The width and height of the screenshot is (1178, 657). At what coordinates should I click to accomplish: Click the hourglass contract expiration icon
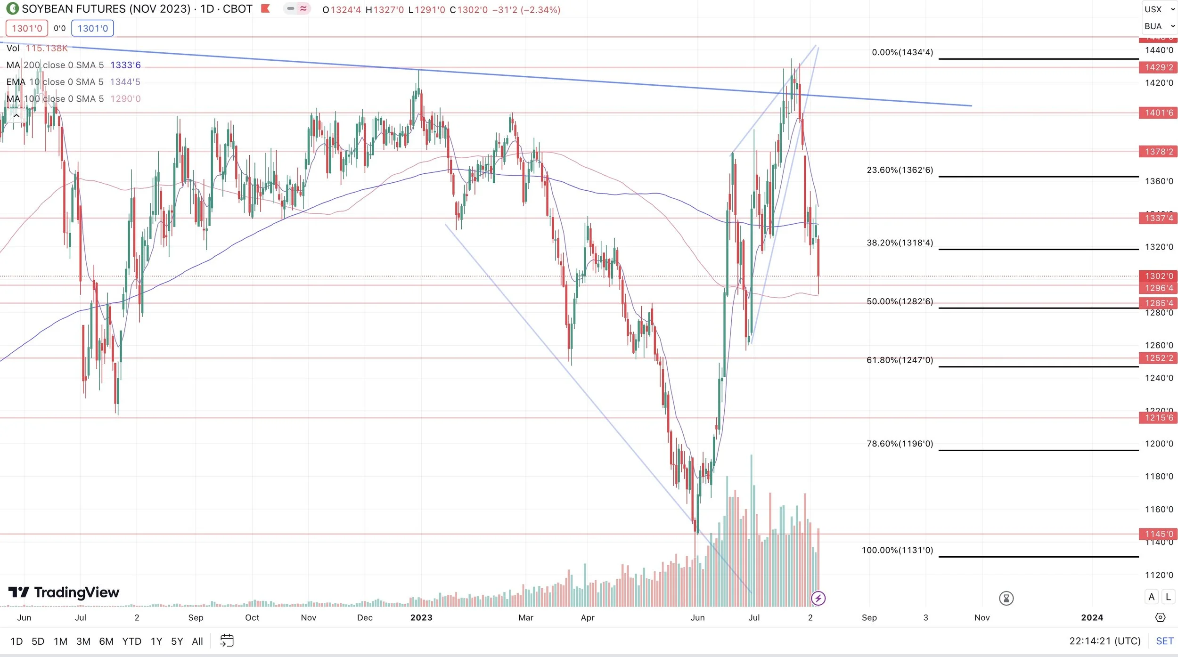point(1006,598)
